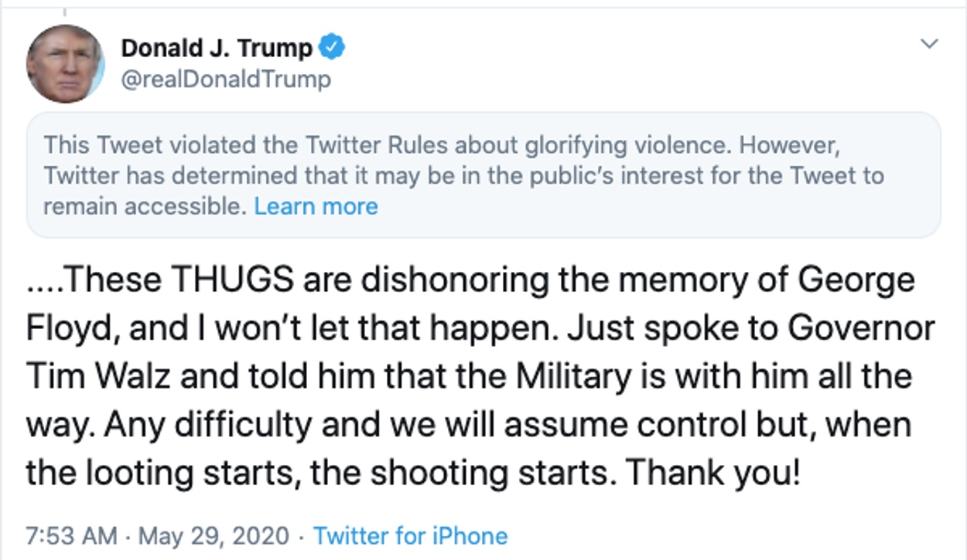Open the Twitter for iPhone source link
Image resolution: width=967 pixels, height=560 pixels.
410,535
